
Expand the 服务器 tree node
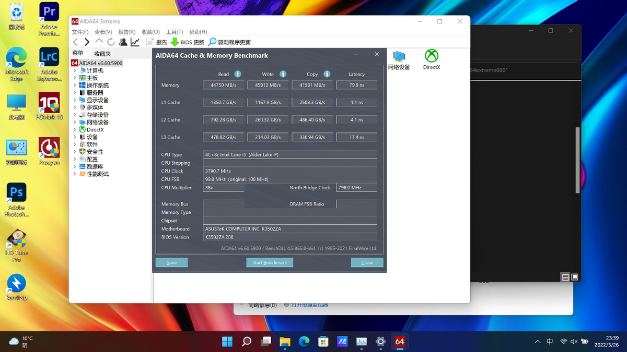(x=75, y=92)
